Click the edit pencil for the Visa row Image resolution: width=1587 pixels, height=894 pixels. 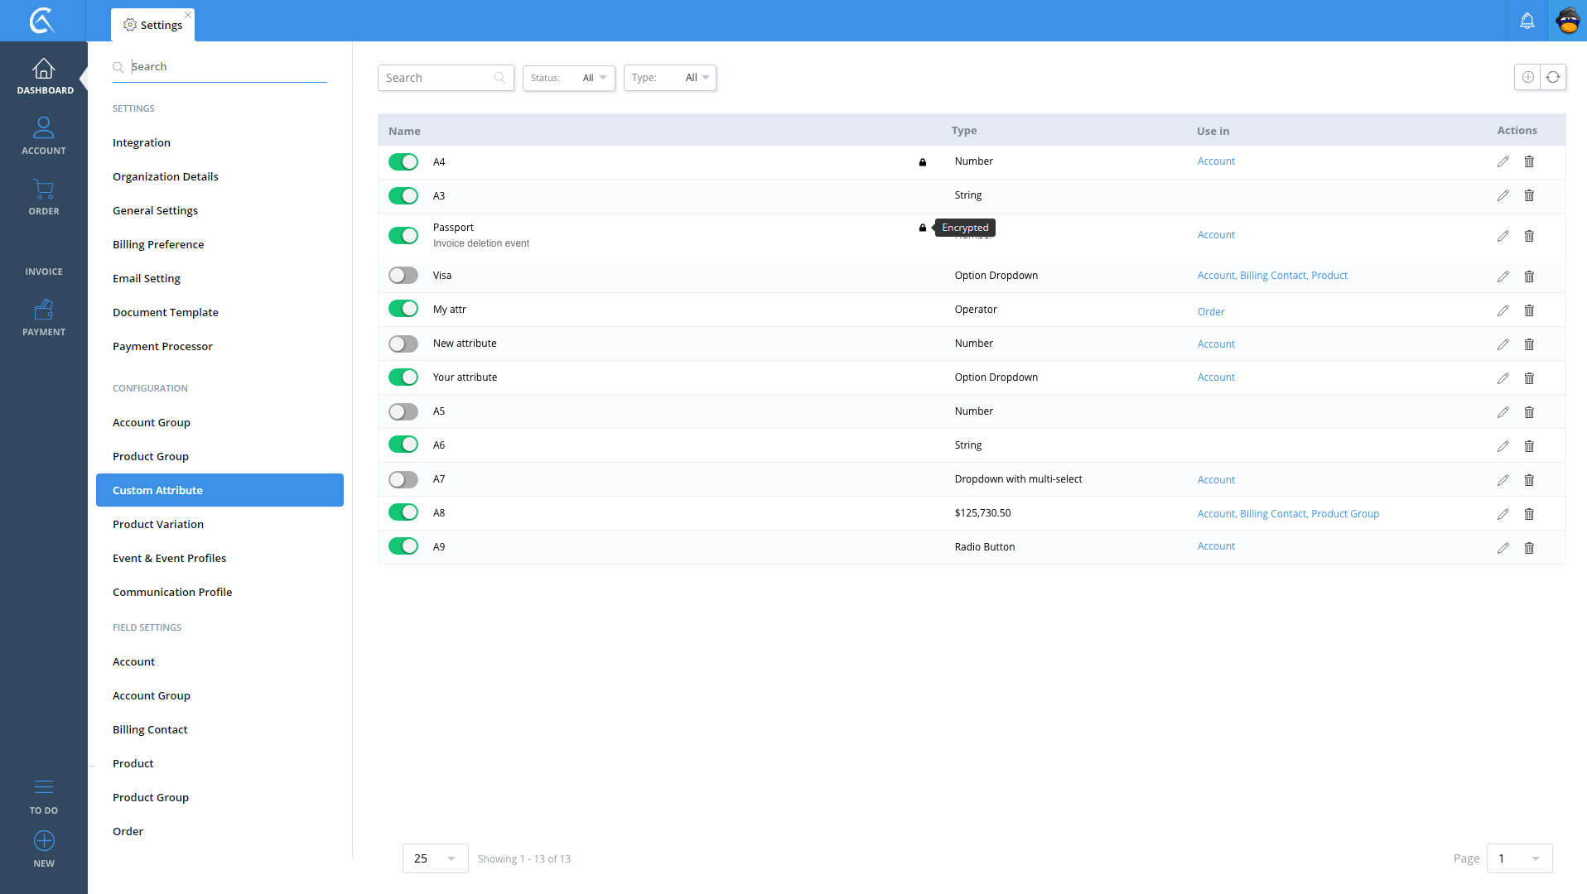click(1503, 276)
